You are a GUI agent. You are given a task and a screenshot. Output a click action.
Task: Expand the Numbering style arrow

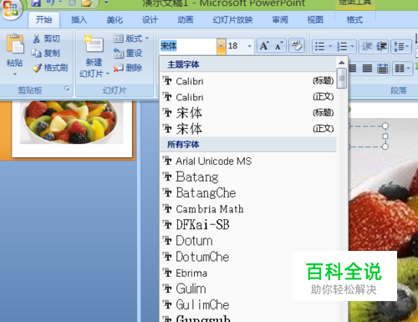click(352, 46)
